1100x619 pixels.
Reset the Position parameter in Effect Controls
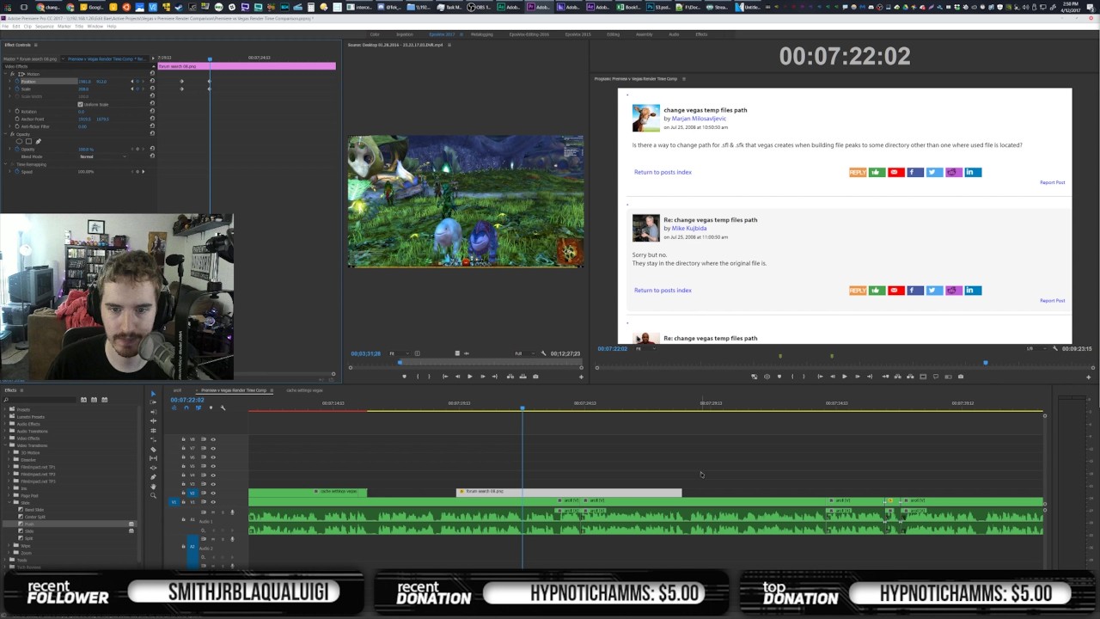tap(152, 82)
